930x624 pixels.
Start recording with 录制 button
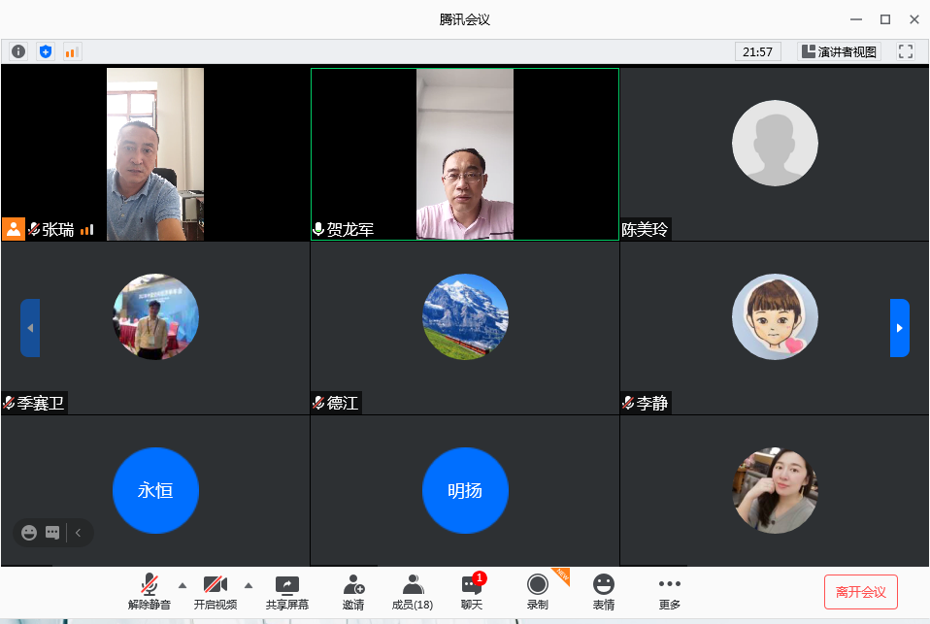click(x=537, y=592)
